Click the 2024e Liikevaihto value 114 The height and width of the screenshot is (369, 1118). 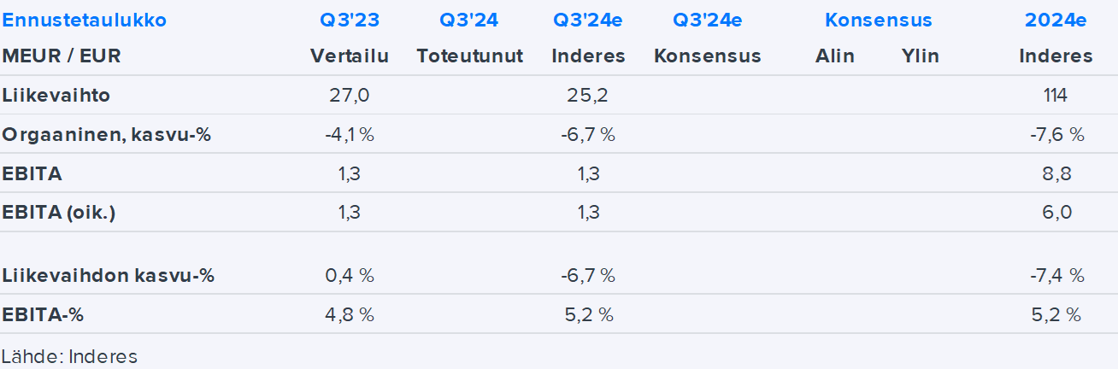coord(1055,96)
